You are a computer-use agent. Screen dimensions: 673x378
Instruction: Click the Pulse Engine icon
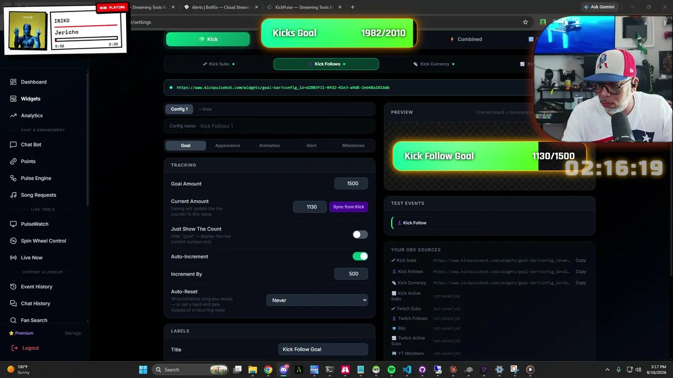click(13, 178)
